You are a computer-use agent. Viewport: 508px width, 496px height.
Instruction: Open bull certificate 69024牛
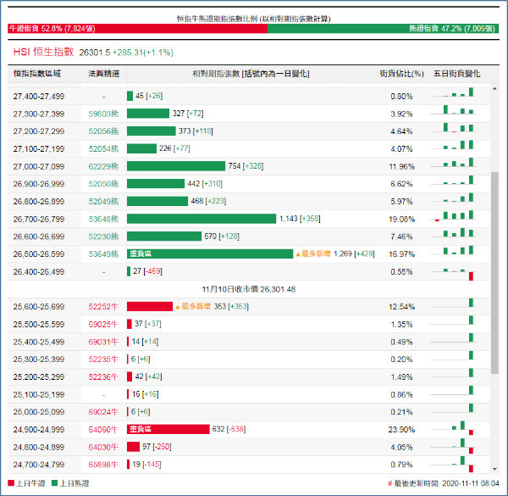point(103,412)
